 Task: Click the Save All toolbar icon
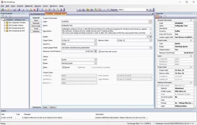[x=19, y=10]
